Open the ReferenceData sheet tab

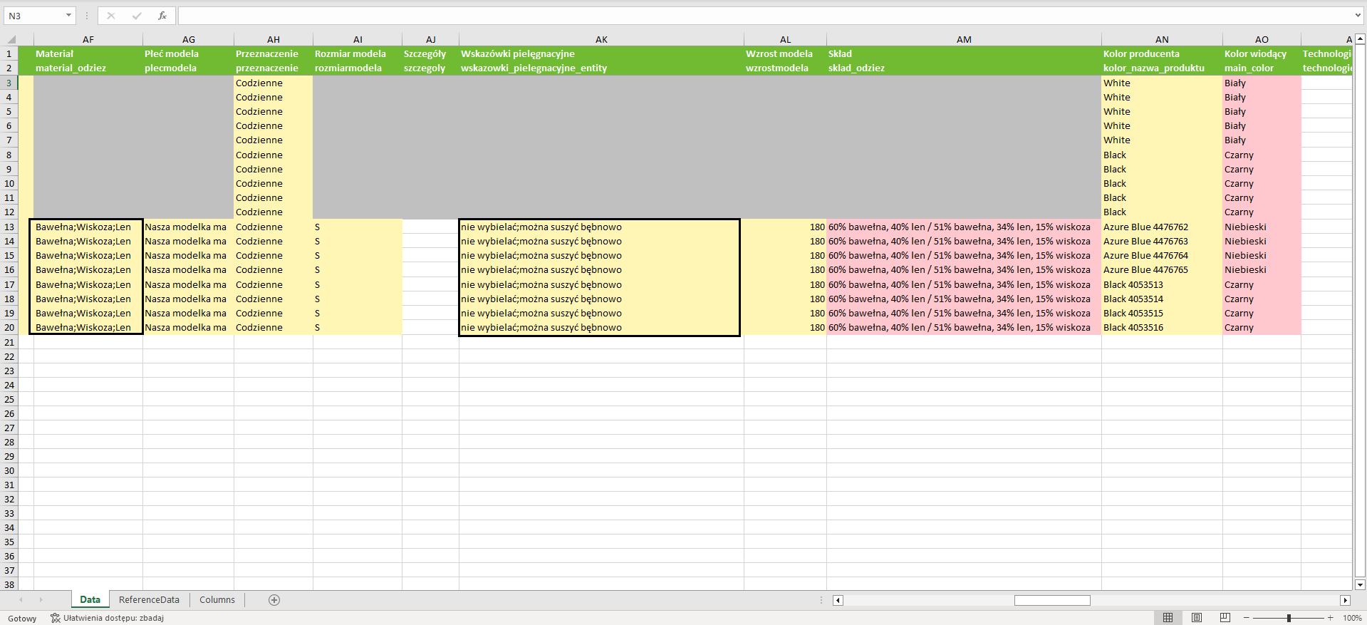(x=149, y=600)
